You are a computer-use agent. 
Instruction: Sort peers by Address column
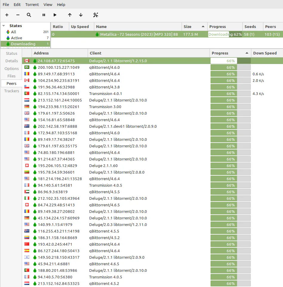pyautogui.click(x=60, y=53)
